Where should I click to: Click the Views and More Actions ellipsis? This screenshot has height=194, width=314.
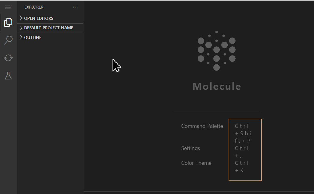[75, 7]
